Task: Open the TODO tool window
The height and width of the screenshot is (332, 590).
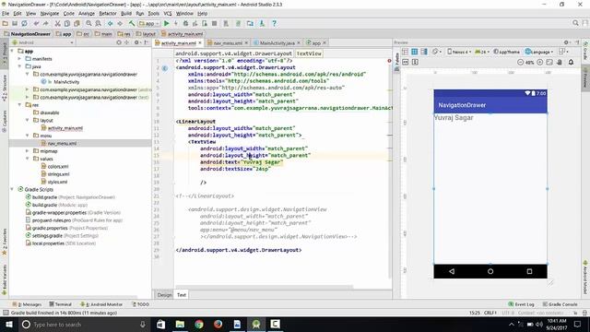Action: [140, 304]
